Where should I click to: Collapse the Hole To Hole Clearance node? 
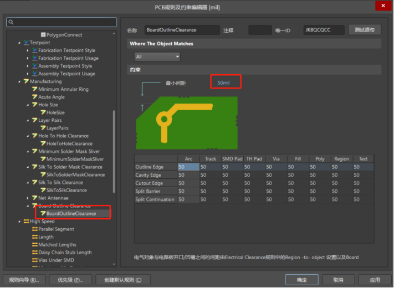(x=28, y=136)
